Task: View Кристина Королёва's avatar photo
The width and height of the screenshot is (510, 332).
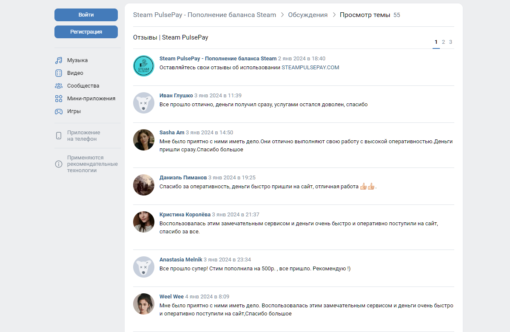Action: pos(144,222)
